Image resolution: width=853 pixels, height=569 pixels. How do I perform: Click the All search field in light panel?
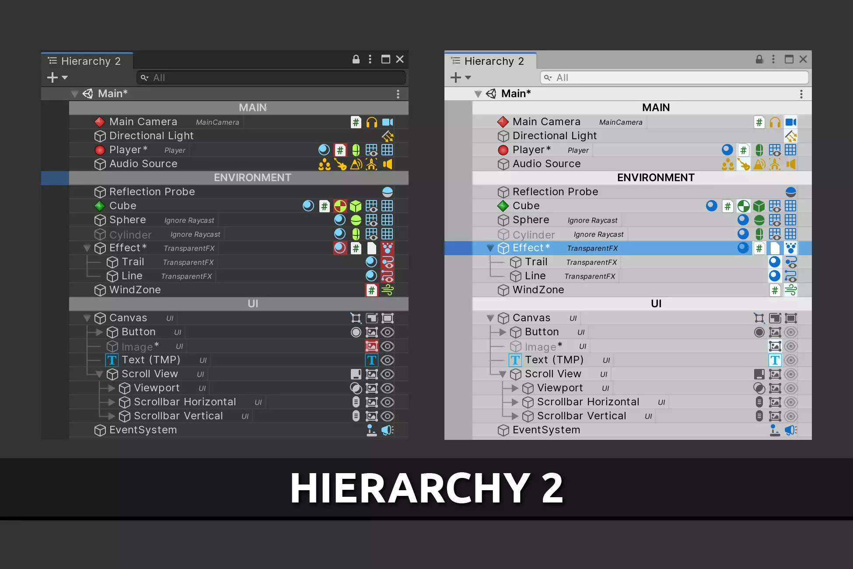click(x=674, y=77)
